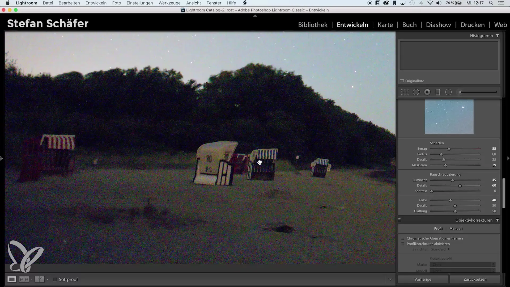Open the Diashow module
Image resolution: width=510 pixels, height=287 pixels.
pos(438,25)
